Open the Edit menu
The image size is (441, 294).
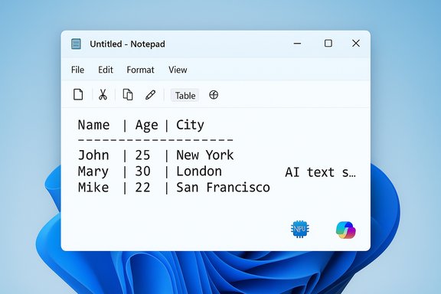(106, 70)
